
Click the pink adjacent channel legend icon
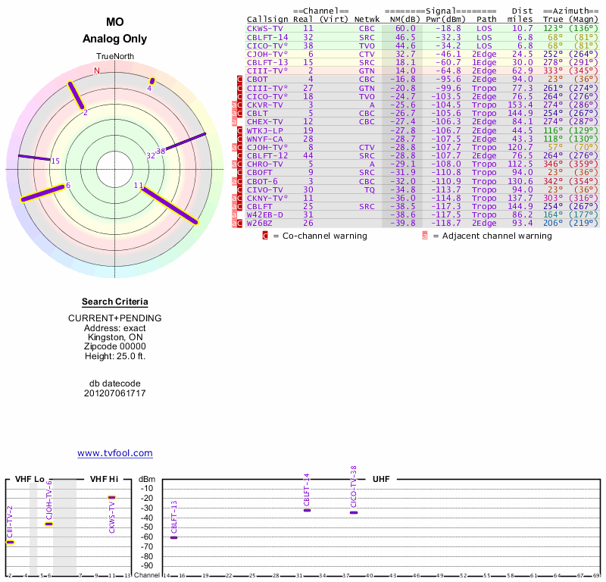click(425, 236)
